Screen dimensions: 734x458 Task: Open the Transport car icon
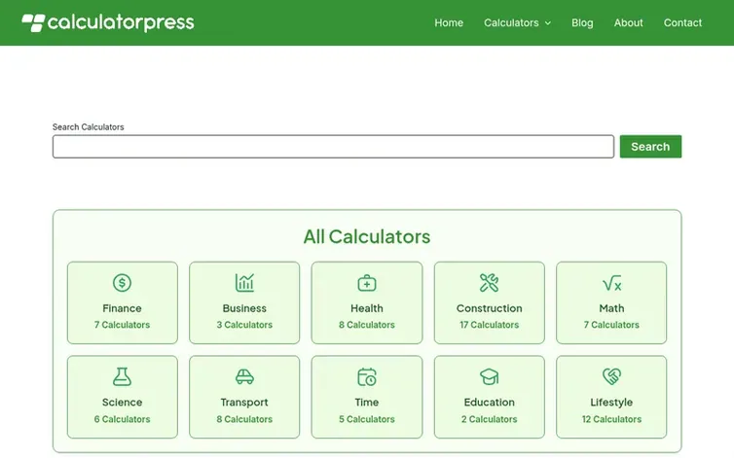(244, 376)
